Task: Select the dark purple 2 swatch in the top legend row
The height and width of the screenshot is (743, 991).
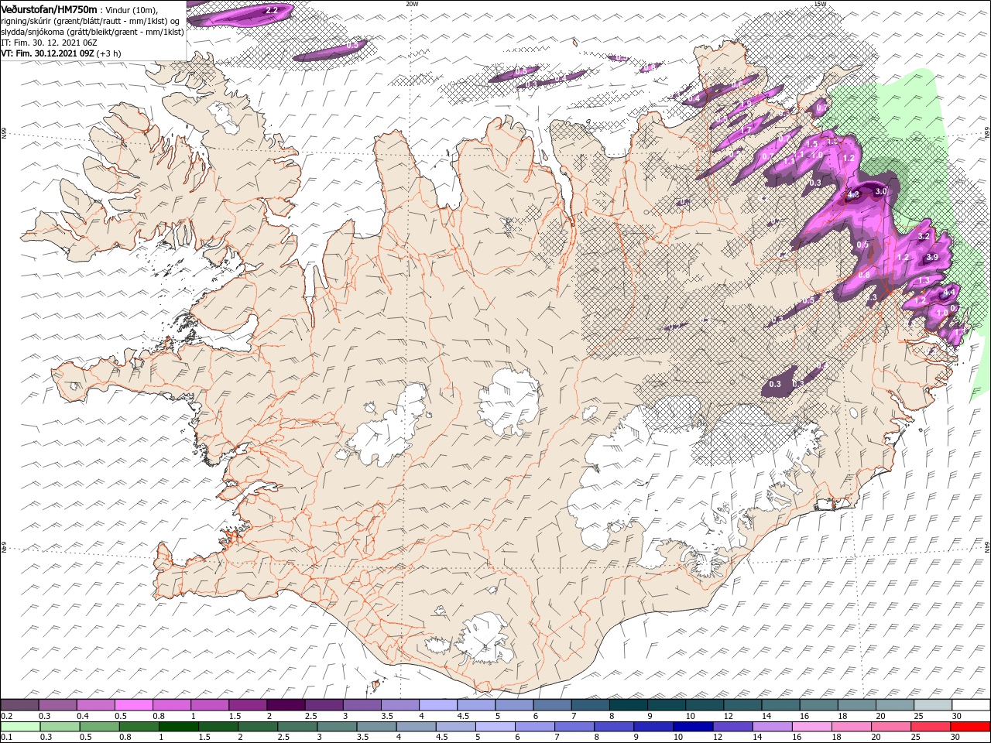Action: [x=286, y=704]
